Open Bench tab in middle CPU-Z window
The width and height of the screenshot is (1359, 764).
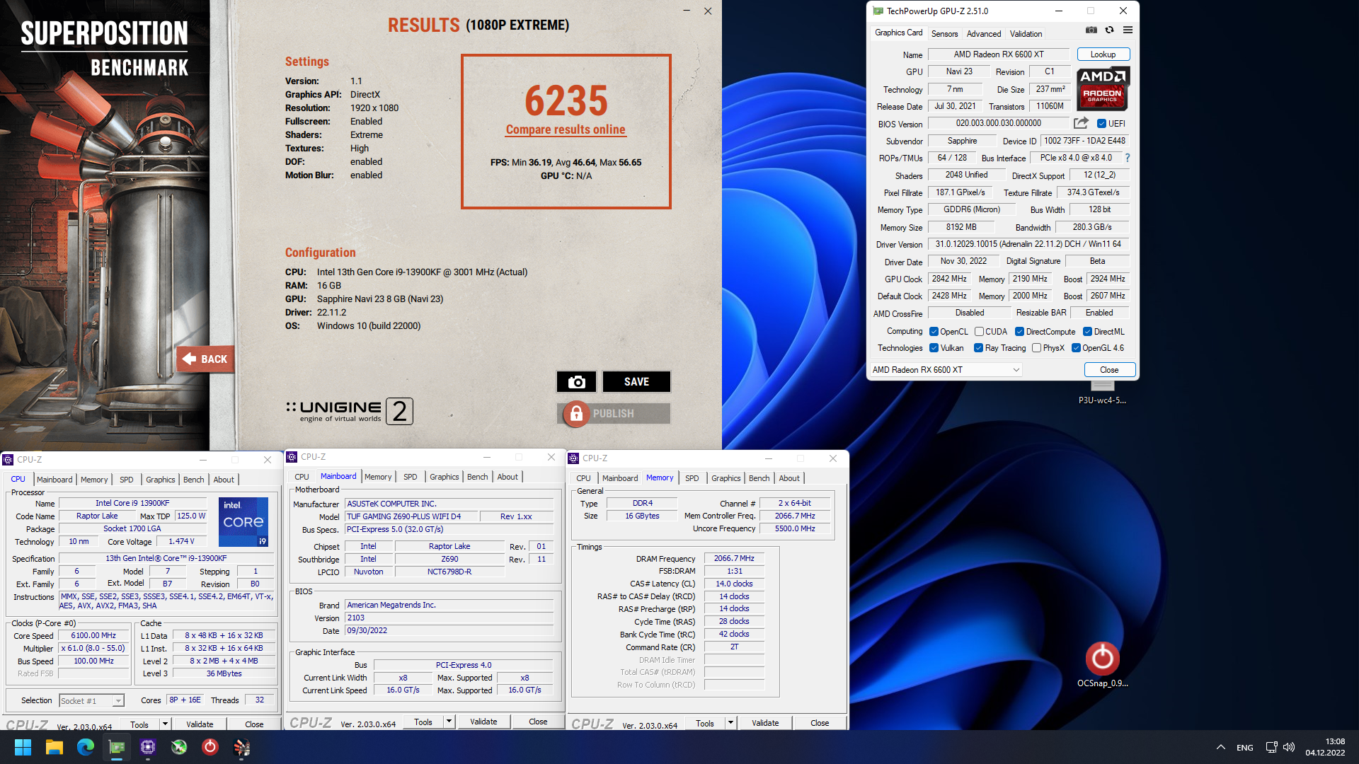[x=477, y=477]
